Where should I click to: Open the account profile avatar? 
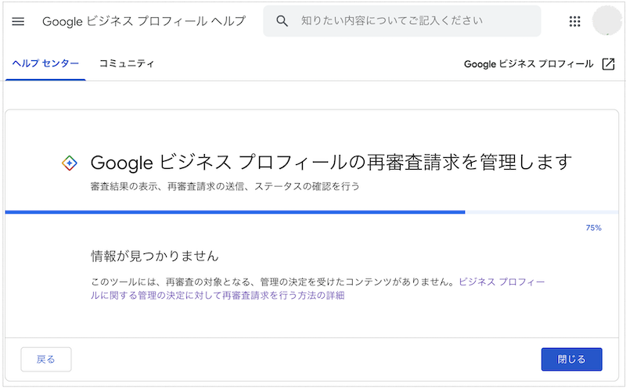[607, 21]
